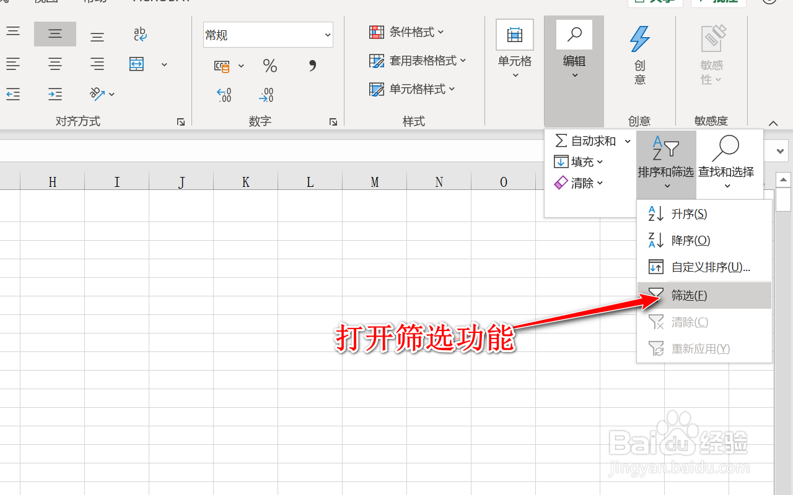Click 升序 ascending sort
This screenshot has width=793, height=495.
689,213
